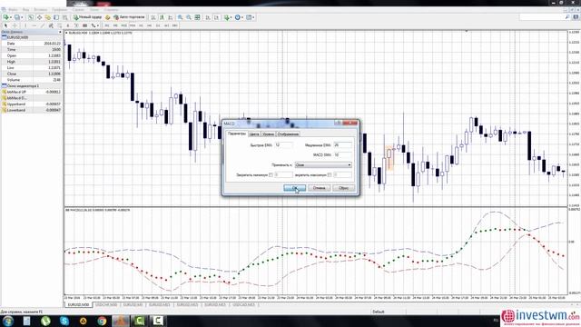Toggle the 'Авто-торговля' button
Image resolution: width=581 pixels, height=327 pixels.
[129, 17]
